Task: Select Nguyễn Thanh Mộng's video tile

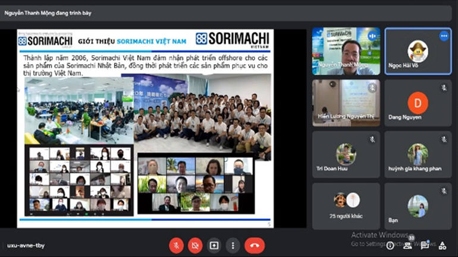Action: tap(346, 51)
